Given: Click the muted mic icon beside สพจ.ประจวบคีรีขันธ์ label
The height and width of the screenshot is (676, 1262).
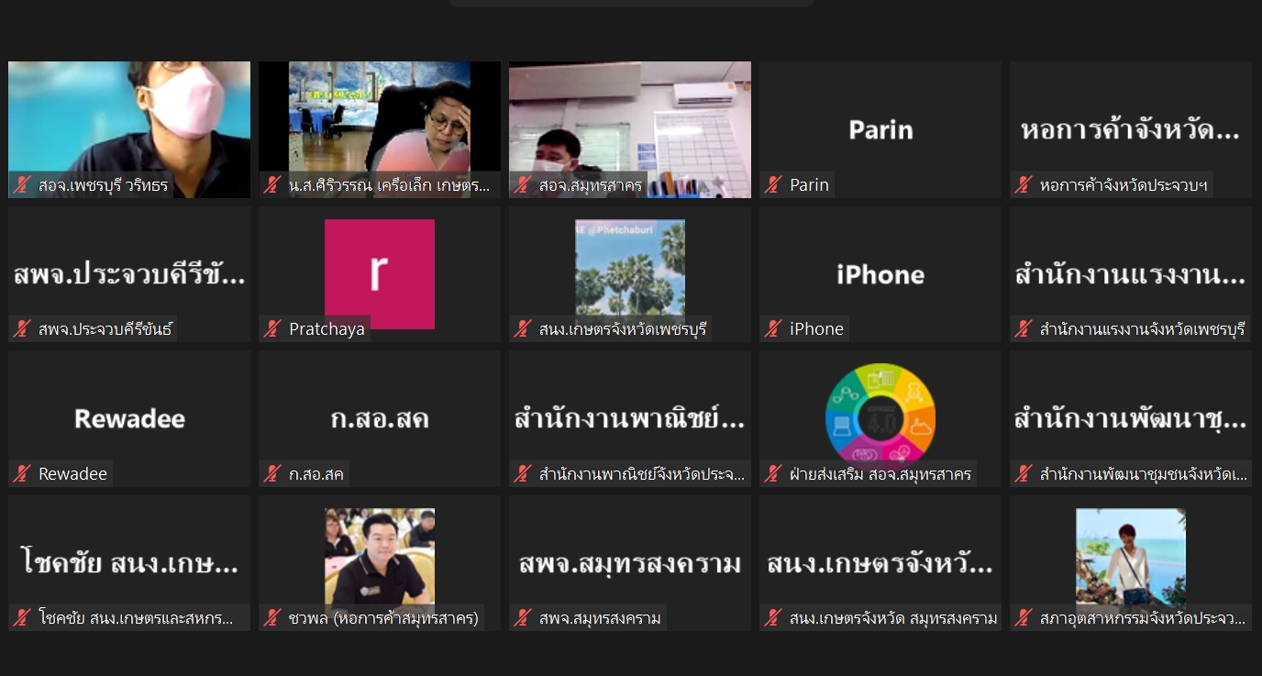Looking at the screenshot, I should 22,329.
